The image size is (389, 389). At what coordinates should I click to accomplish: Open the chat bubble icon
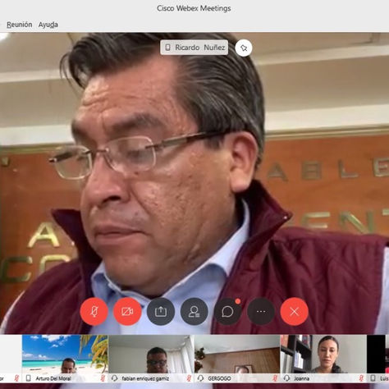point(227,312)
